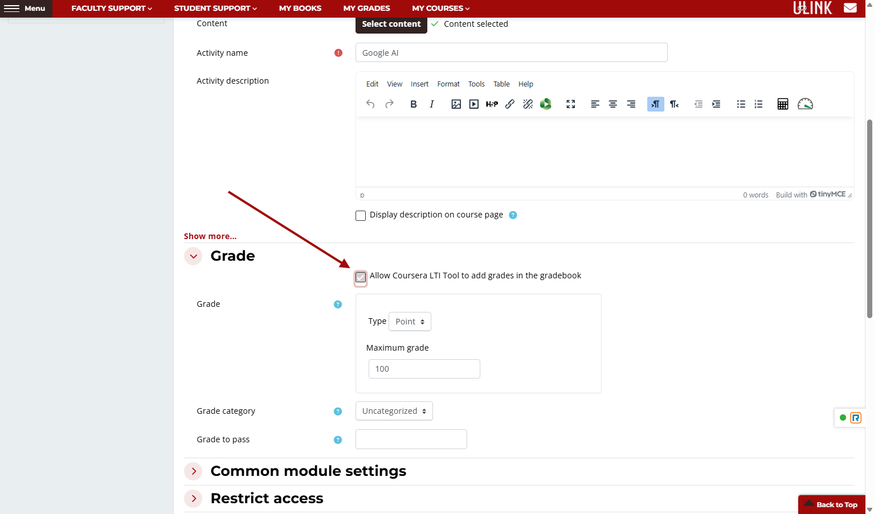This screenshot has height=514, width=874.
Task: Insert an image via toolbar icon
Action: coord(456,104)
